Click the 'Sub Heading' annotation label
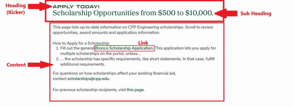This screenshot has height=107, width=294. coord(256,13)
